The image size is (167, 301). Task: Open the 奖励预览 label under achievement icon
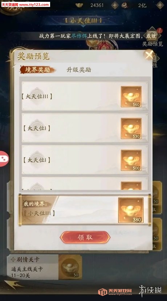point(152,44)
